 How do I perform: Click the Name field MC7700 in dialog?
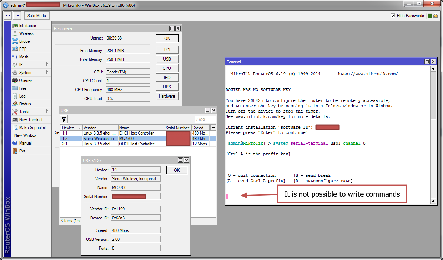pos(135,188)
